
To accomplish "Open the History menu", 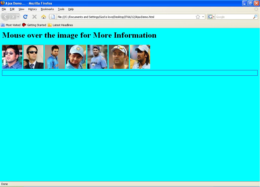I will (32, 9).
